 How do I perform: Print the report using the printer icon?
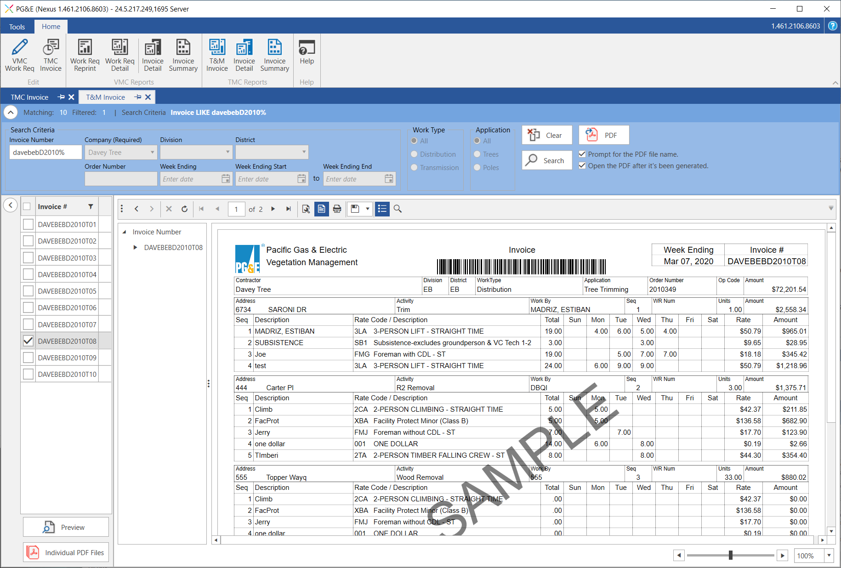coord(337,209)
